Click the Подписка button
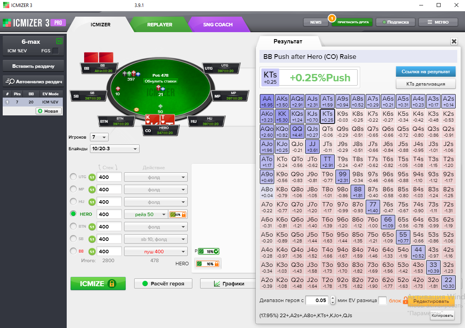Image resolution: width=465 pixels, height=328 pixels. [395, 22]
